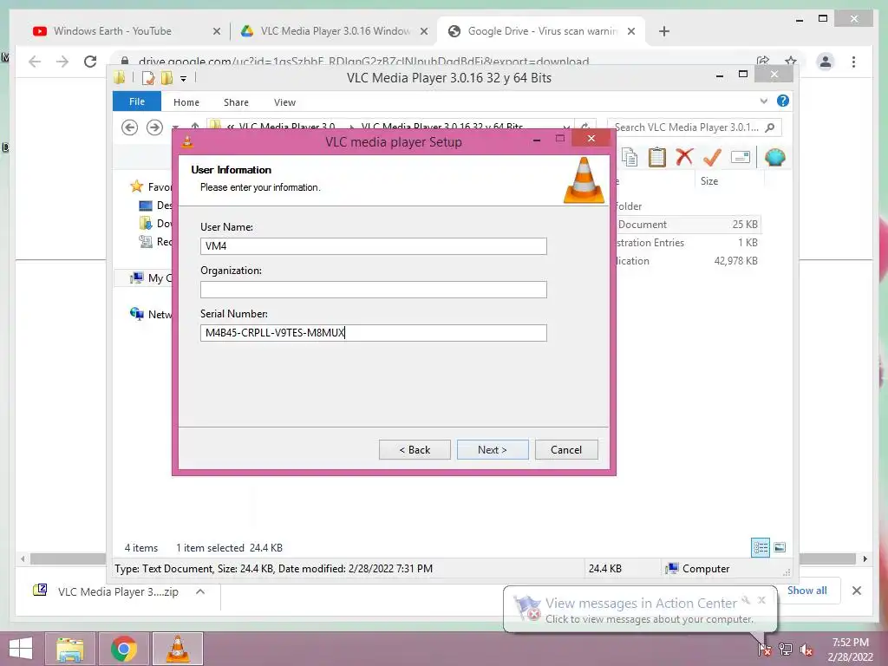Viewport: 888px width, 666px height.
Task: Open the File tab in Explorer window
Action: click(137, 101)
